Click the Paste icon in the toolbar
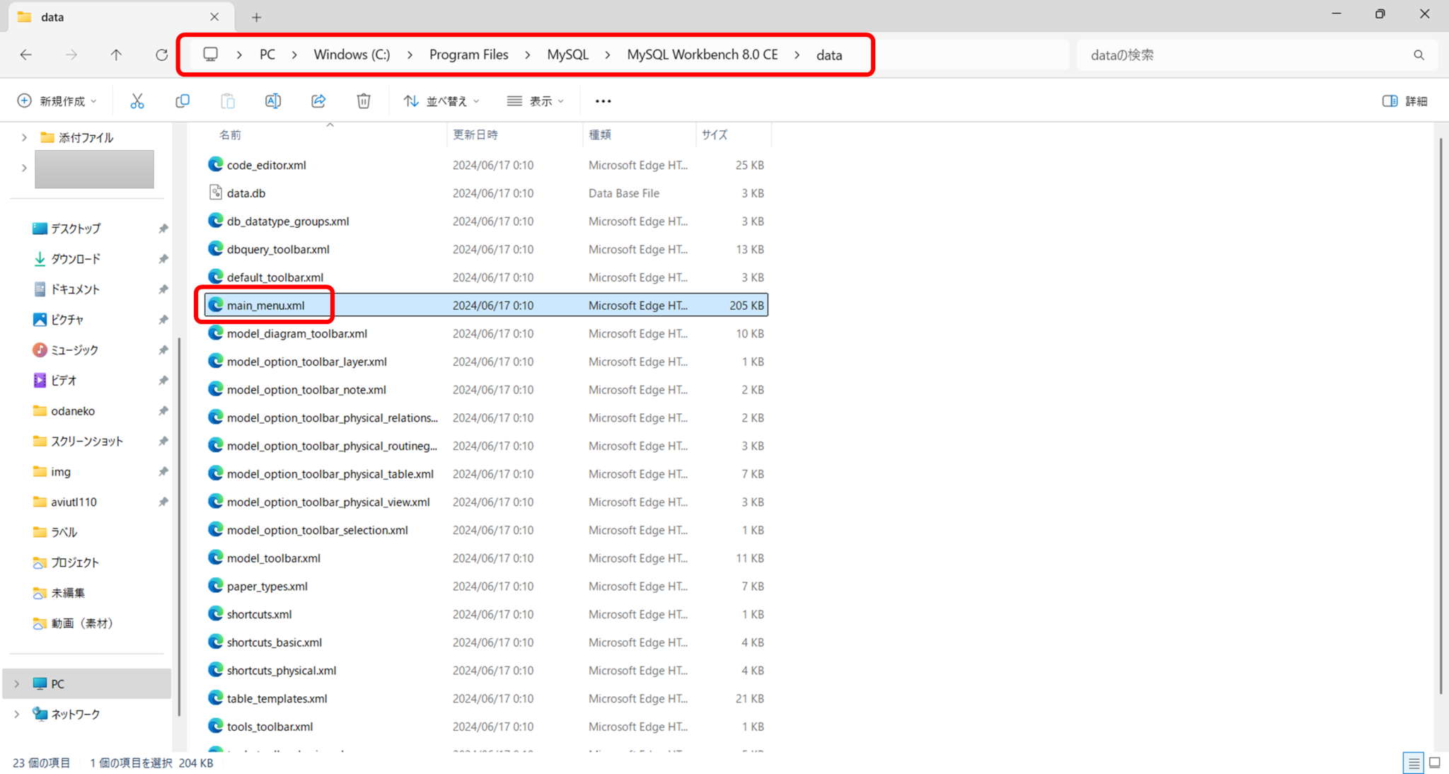Screen dimensions: 1449x774 tap(228, 100)
